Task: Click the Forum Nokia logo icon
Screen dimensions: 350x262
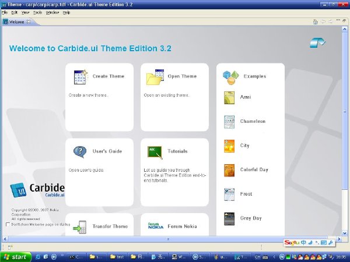Action: 156,226
